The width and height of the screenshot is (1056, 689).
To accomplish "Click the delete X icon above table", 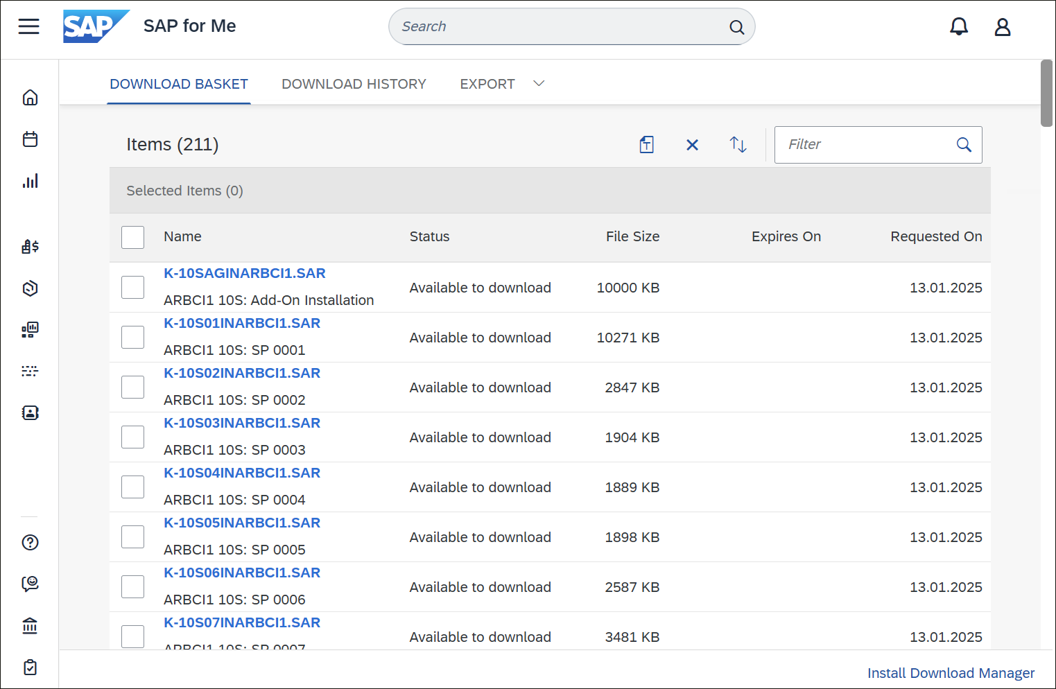I will pyautogui.click(x=692, y=144).
